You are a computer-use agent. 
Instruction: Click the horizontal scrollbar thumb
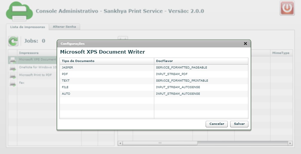point(160,143)
